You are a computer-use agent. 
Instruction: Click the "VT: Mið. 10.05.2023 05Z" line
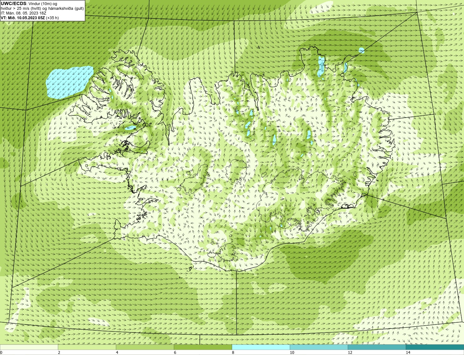pos(23,18)
